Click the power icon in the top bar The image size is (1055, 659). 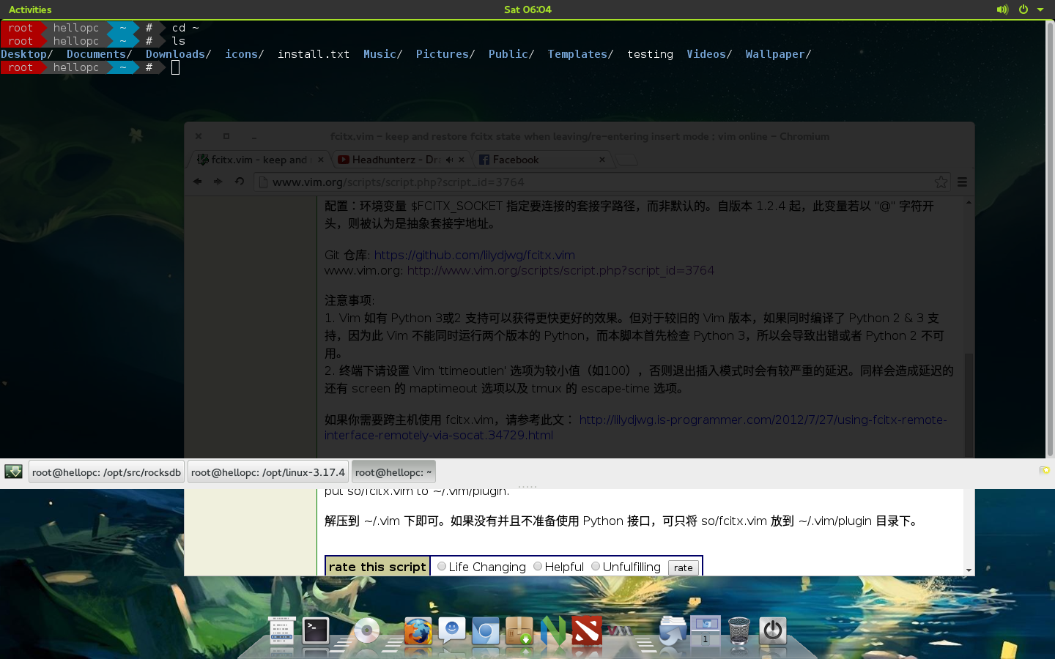coord(1023,10)
